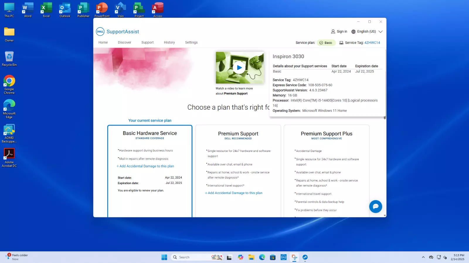Open the Visio desktop shortcut
The image size is (469, 263).
120,10
